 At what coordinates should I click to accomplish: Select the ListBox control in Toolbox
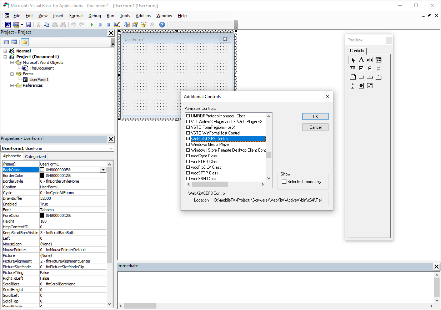click(x=353, y=68)
